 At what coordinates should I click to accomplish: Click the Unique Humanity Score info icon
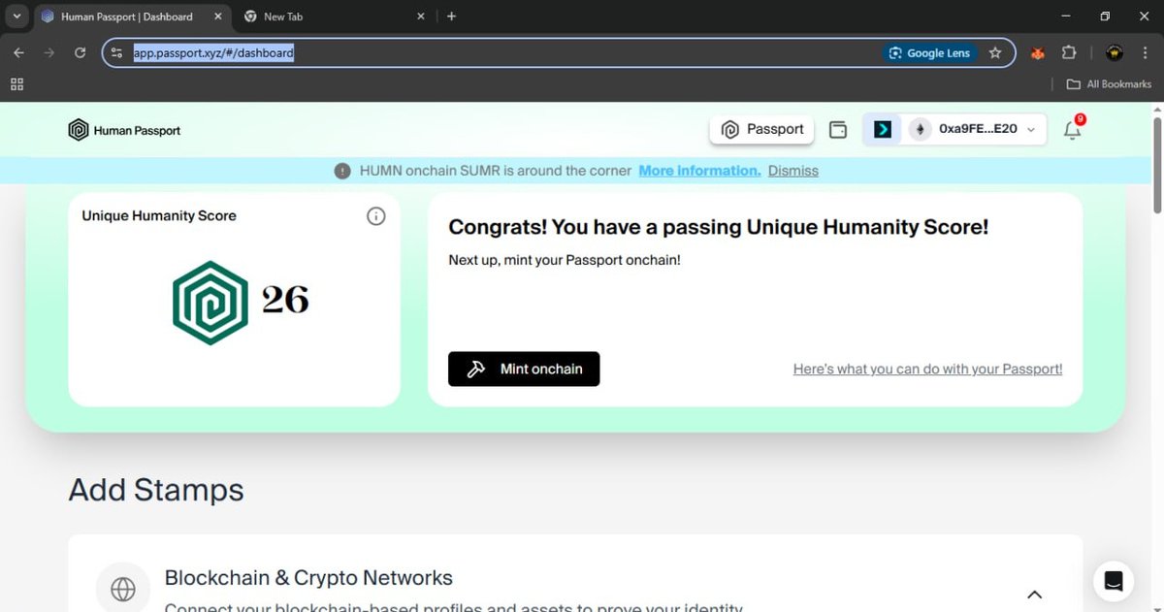[376, 216]
